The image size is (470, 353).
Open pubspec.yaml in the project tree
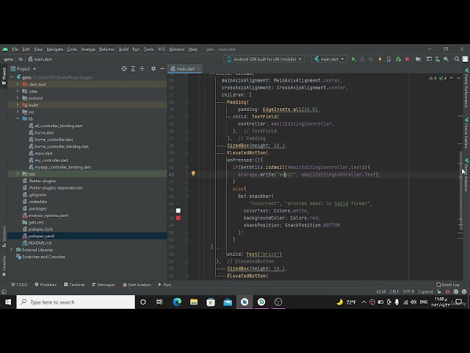(x=41, y=236)
